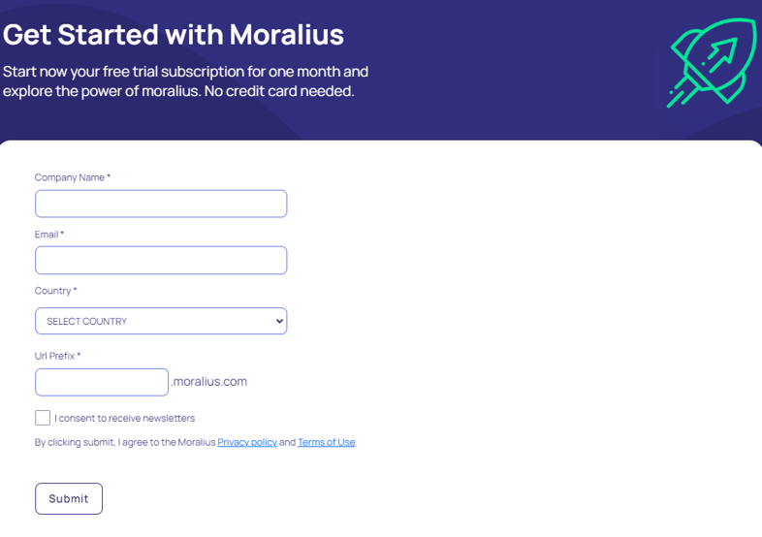
Task: Click the Company Name input field
Action: (161, 204)
